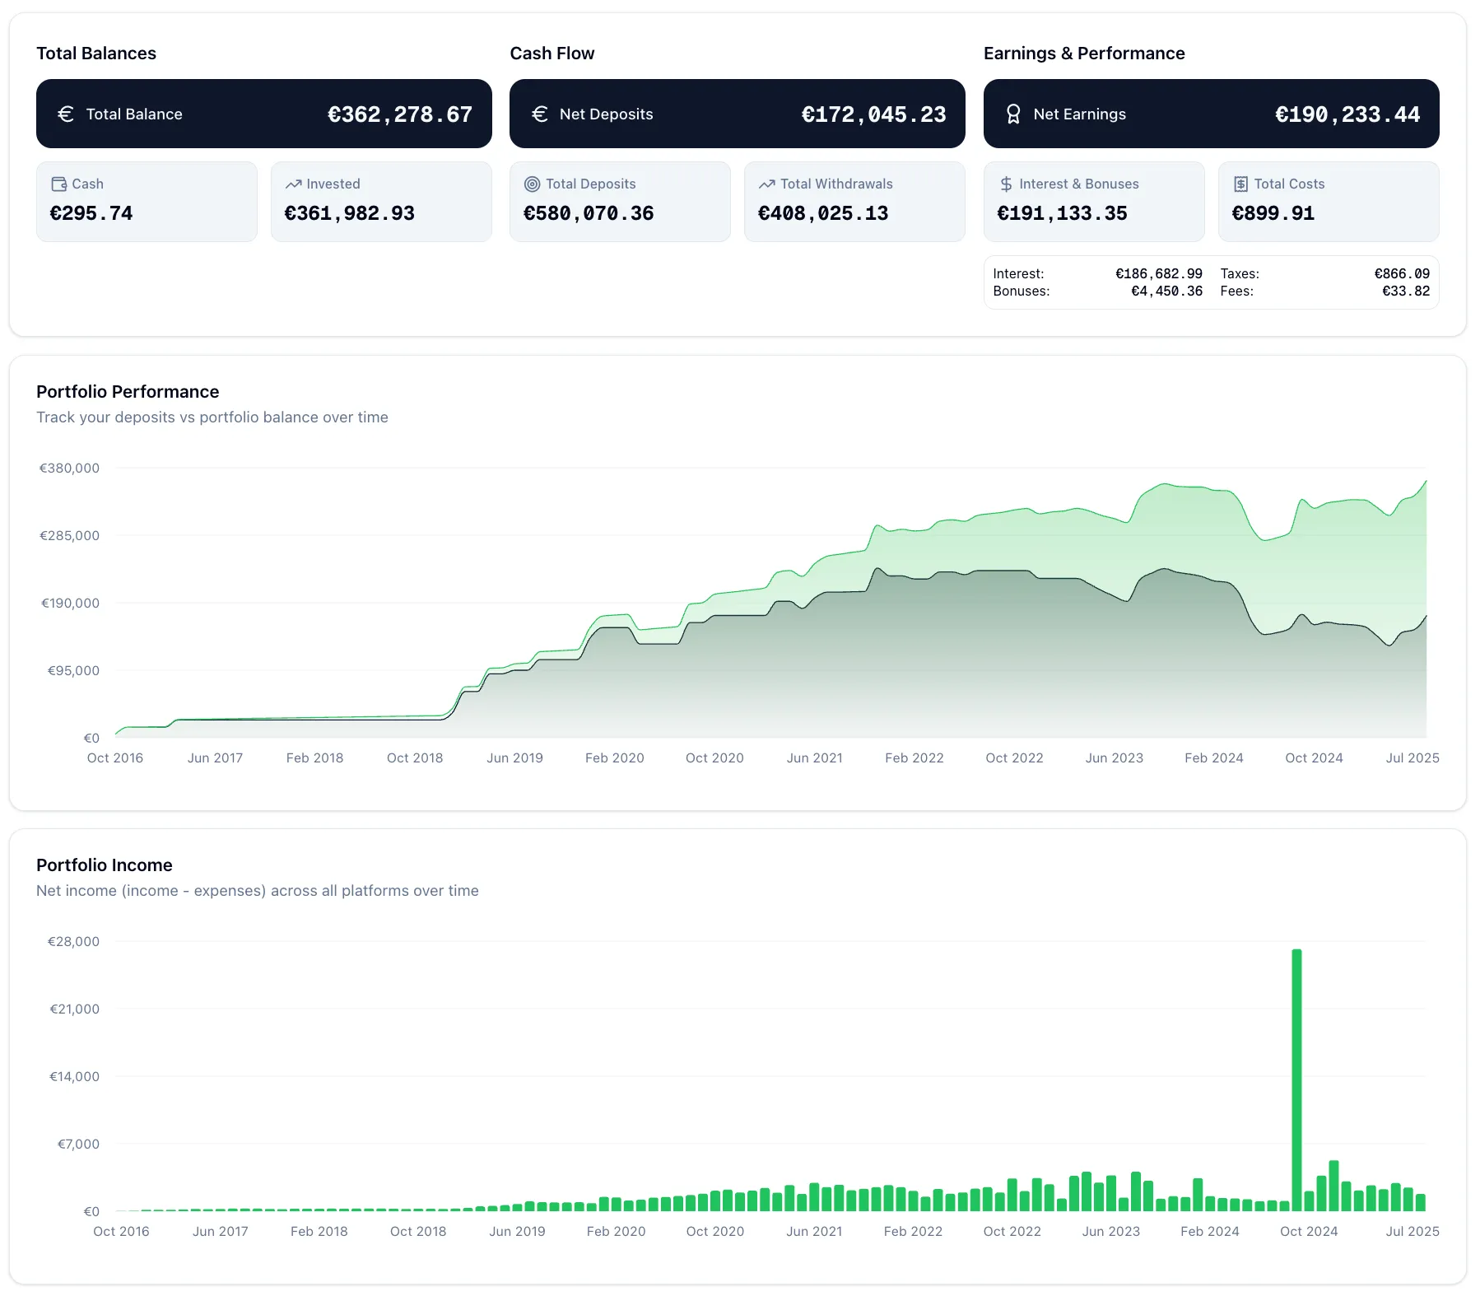Open the Total Costs tile
Image resolution: width=1480 pixels, height=1296 pixels.
[x=1328, y=202]
